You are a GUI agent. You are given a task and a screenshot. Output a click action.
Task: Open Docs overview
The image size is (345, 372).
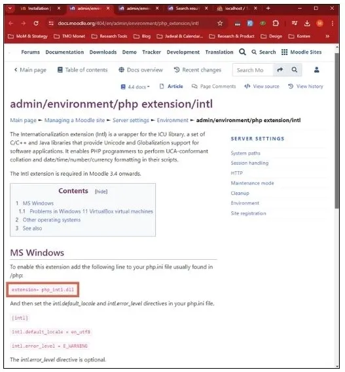141,70
